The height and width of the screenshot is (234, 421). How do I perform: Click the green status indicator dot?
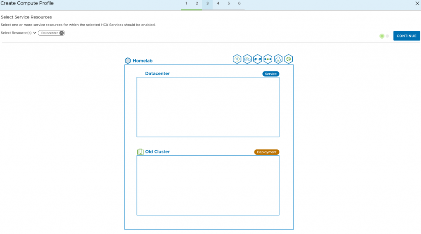382,36
